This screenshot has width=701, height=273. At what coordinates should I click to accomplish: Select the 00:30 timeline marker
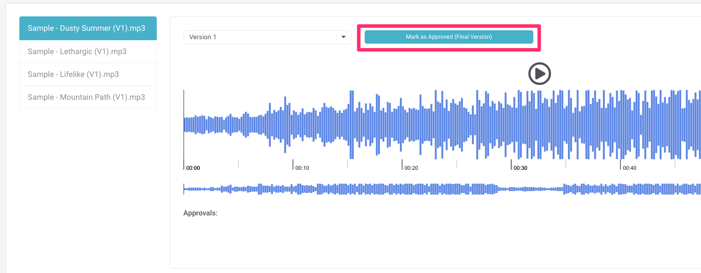tap(520, 168)
